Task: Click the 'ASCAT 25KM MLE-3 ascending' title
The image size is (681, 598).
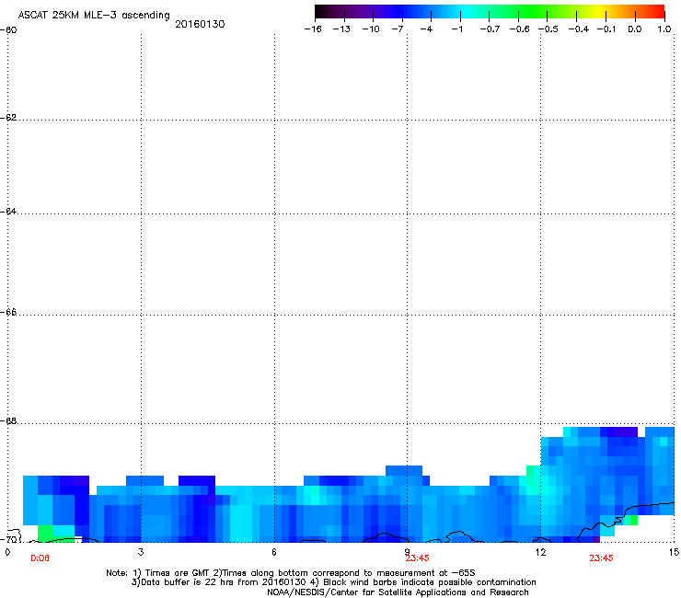Action: tap(94, 15)
